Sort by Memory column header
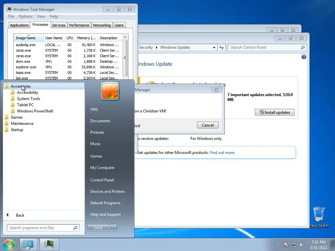The width and height of the screenshot is (335, 251). [x=86, y=38]
